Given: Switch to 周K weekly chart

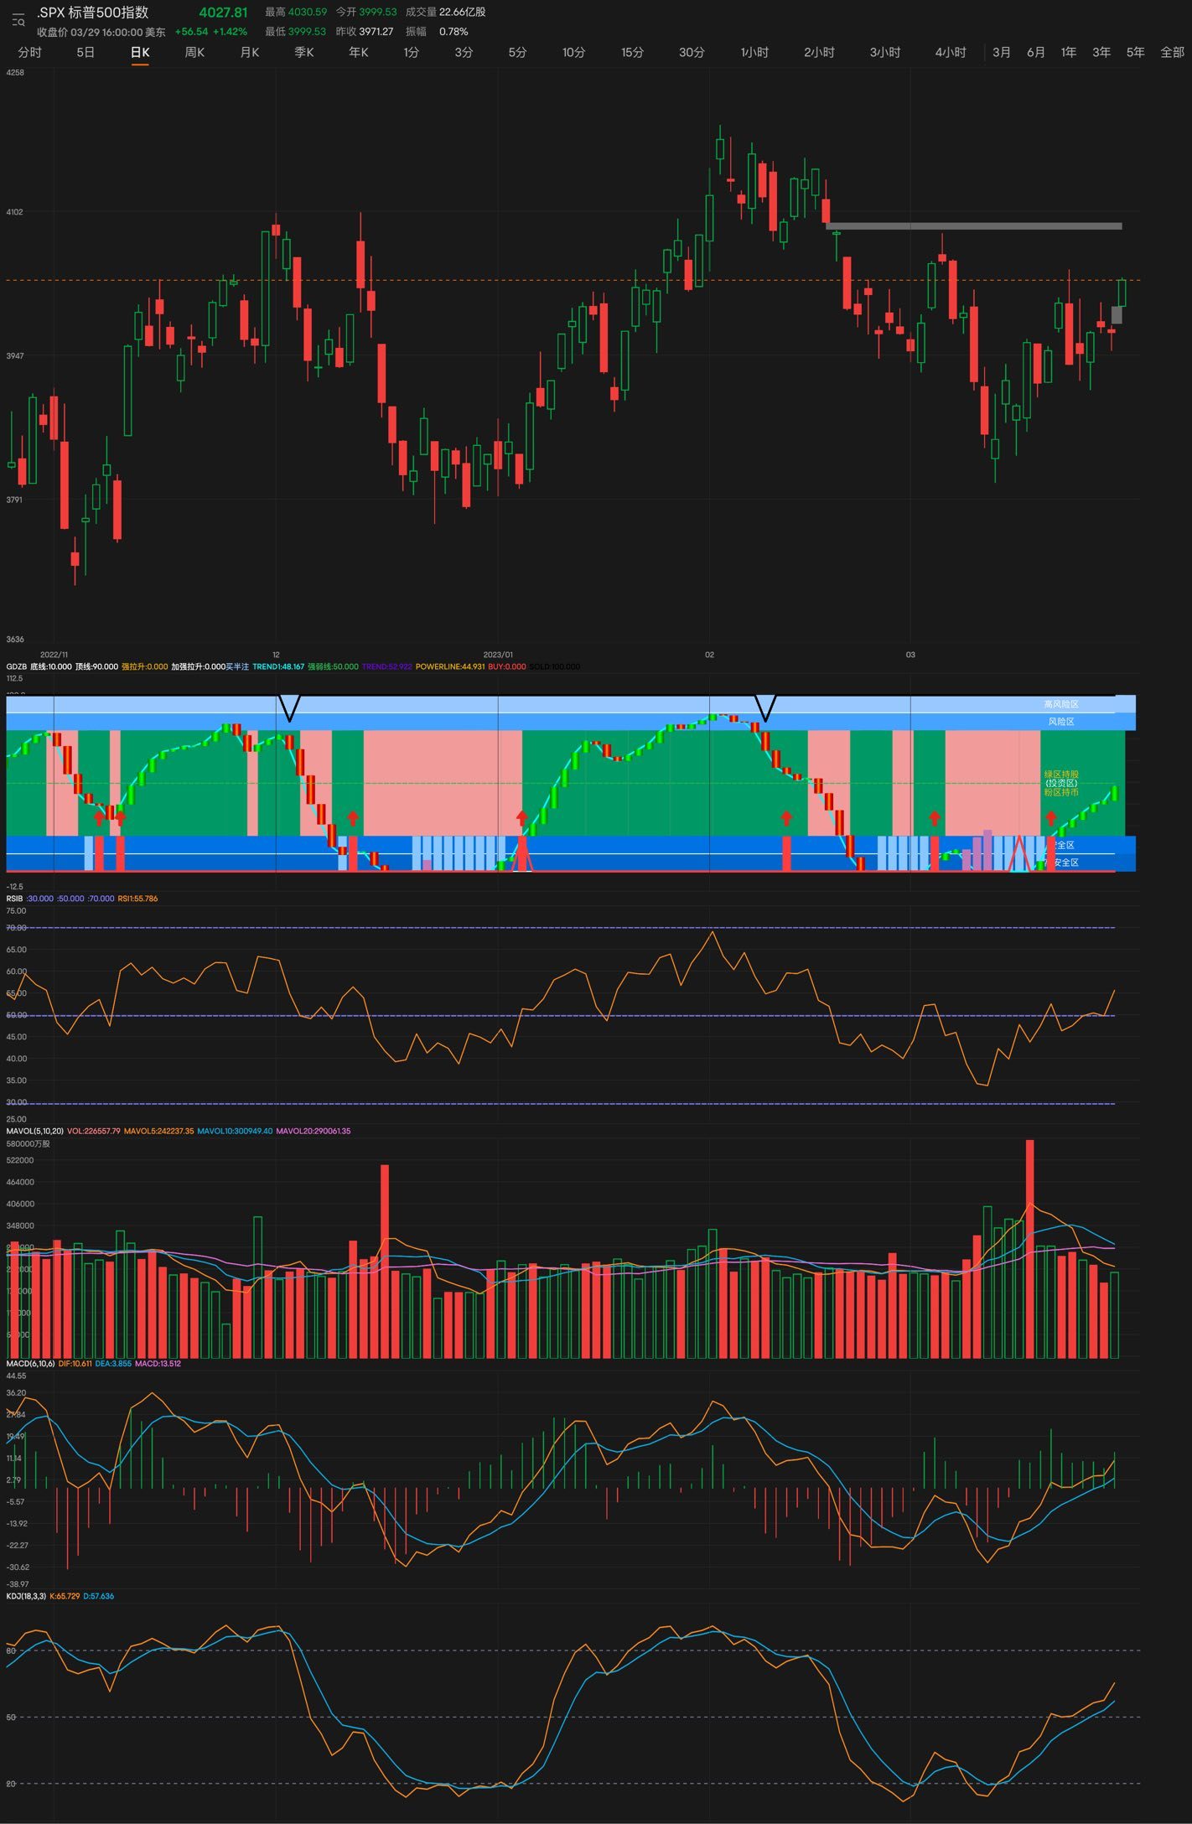Looking at the screenshot, I should pyautogui.click(x=194, y=52).
